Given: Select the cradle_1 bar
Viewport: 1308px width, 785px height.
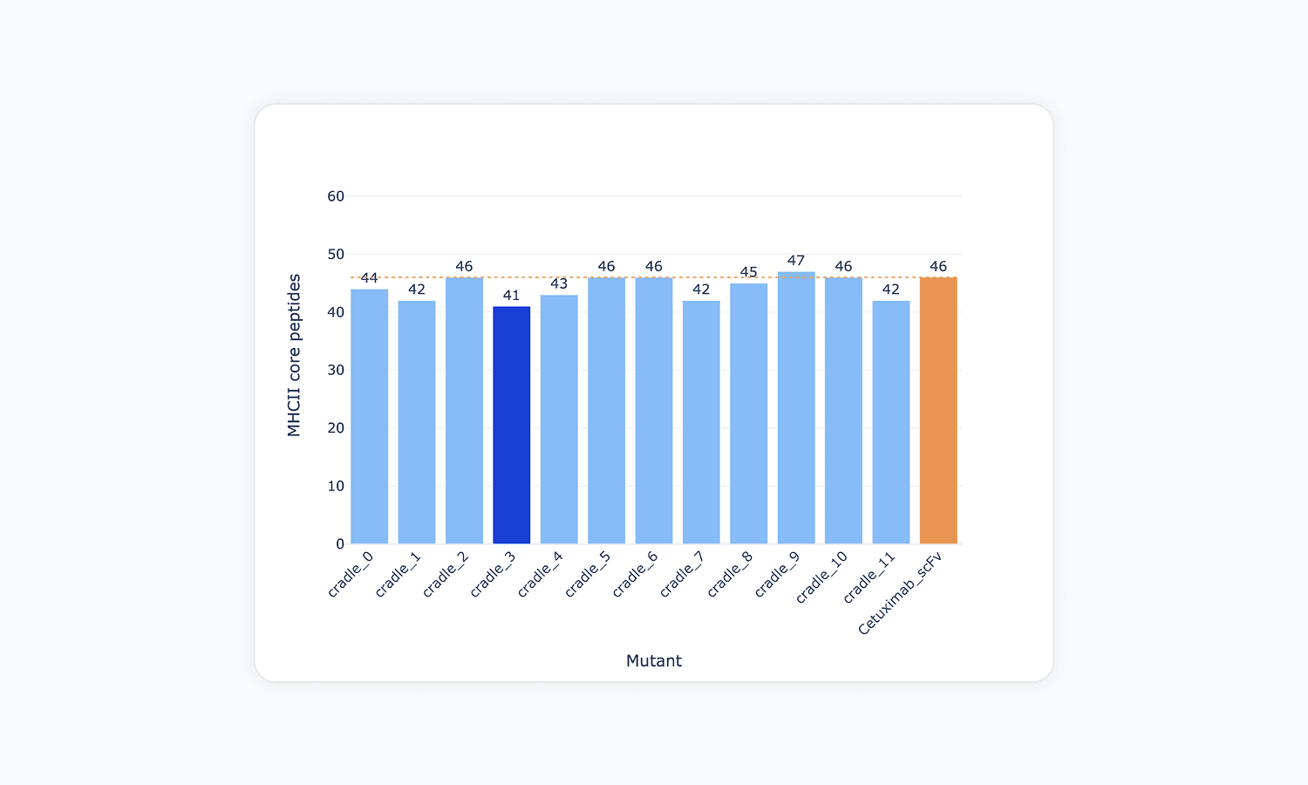Looking at the screenshot, I should pyautogui.click(x=417, y=422).
